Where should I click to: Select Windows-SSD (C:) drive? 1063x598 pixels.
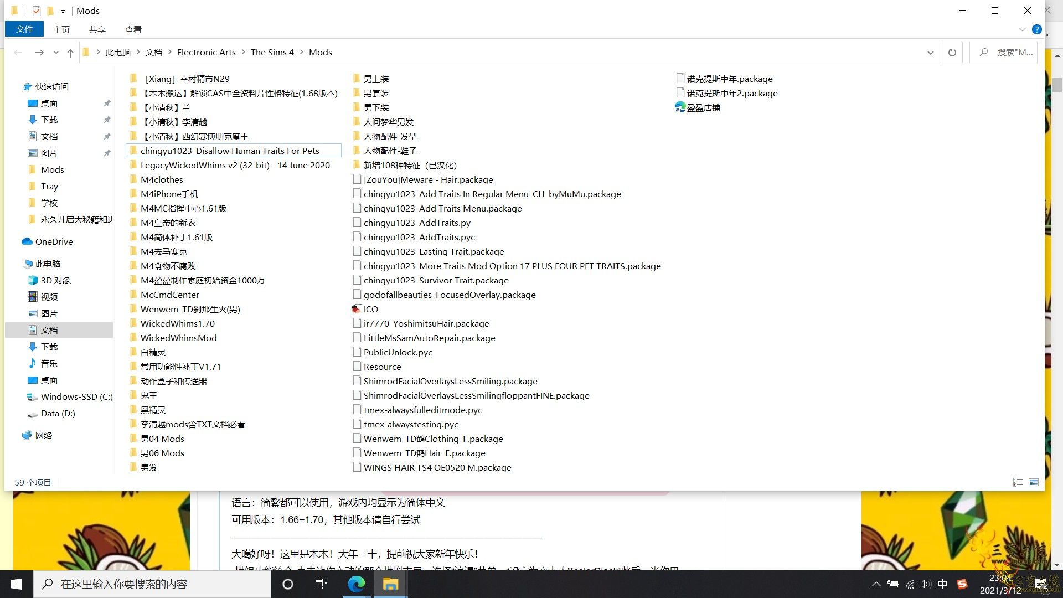[x=76, y=397]
